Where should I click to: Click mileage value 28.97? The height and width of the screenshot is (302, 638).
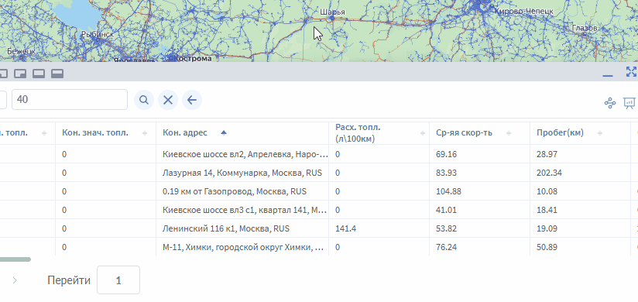point(547,154)
